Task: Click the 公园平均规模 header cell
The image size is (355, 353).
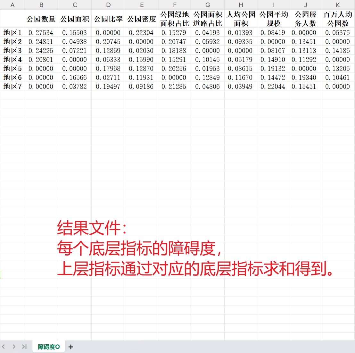Action: tap(274, 19)
